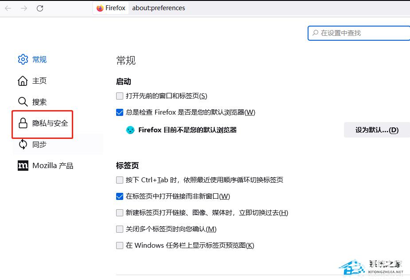
Task: Open the 搜索 magnifier icon in sidebar
Action: tap(23, 102)
